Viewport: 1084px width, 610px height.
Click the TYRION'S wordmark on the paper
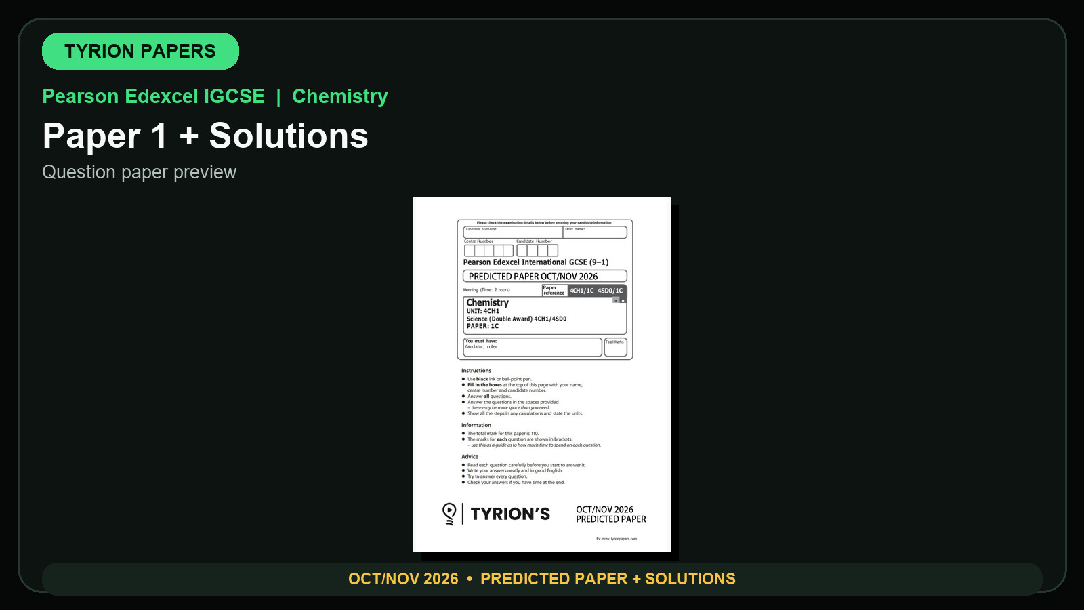tap(510, 514)
